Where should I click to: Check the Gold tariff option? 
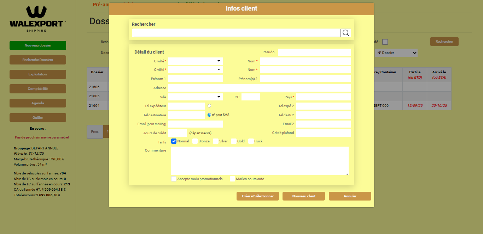coord(233,141)
